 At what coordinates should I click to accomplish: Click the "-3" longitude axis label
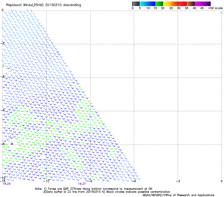[178, 181]
